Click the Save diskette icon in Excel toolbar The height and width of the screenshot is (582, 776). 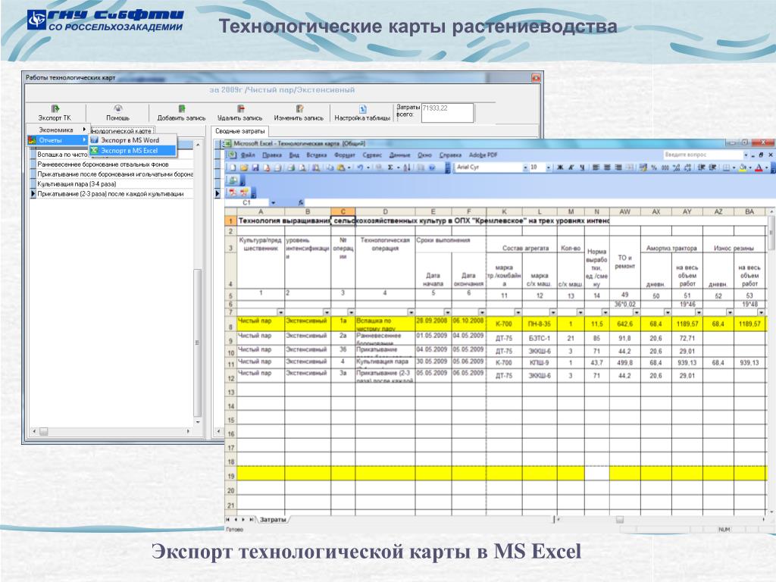[x=255, y=167]
